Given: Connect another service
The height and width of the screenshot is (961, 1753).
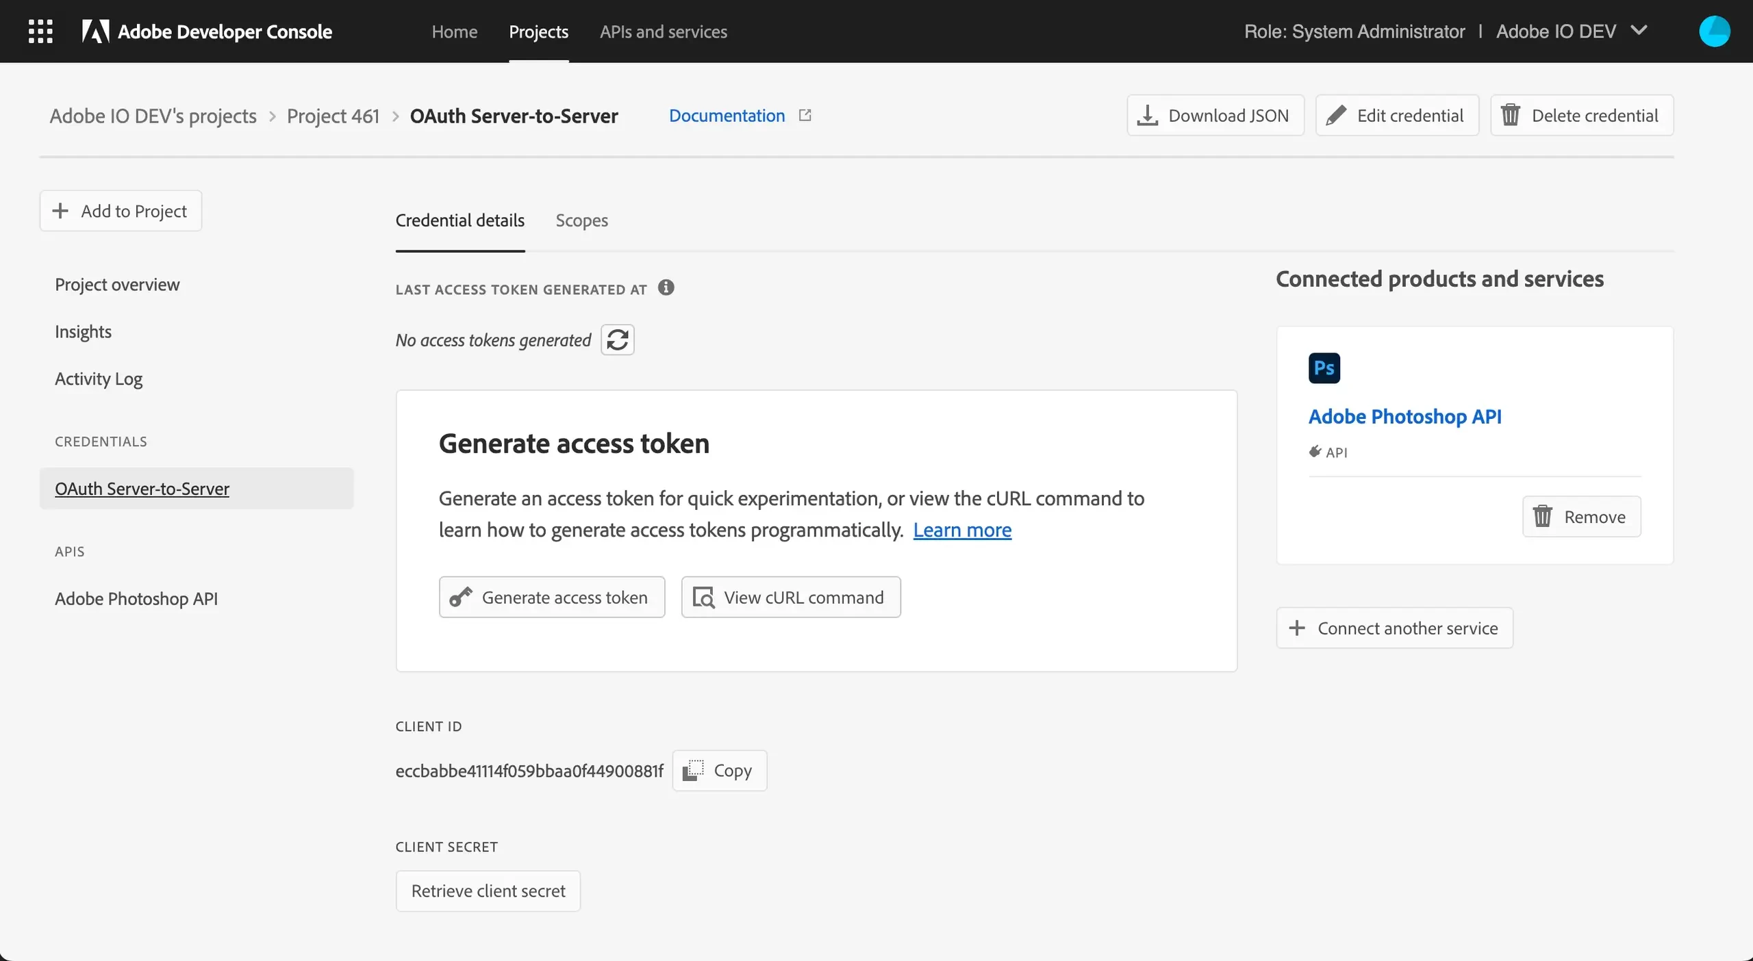Looking at the screenshot, I should [1394, 628].
